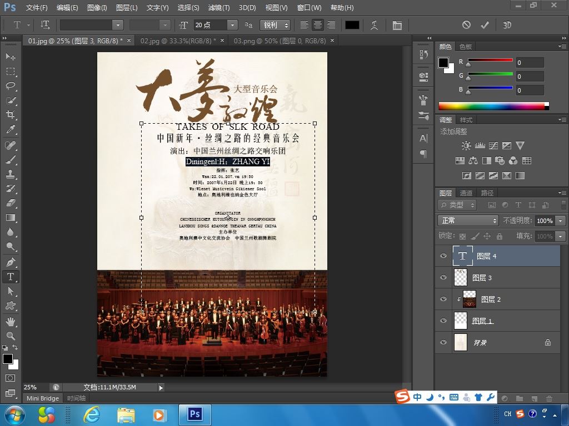Viewport: 569px width, 426px height.
Task: Click text color swatch in options bar
Action: 352,25
